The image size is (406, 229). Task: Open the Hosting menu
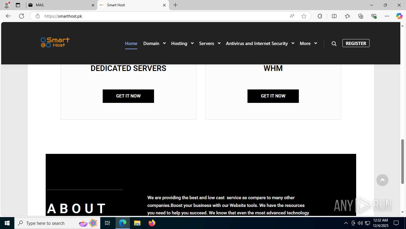[x=179, y=44]
